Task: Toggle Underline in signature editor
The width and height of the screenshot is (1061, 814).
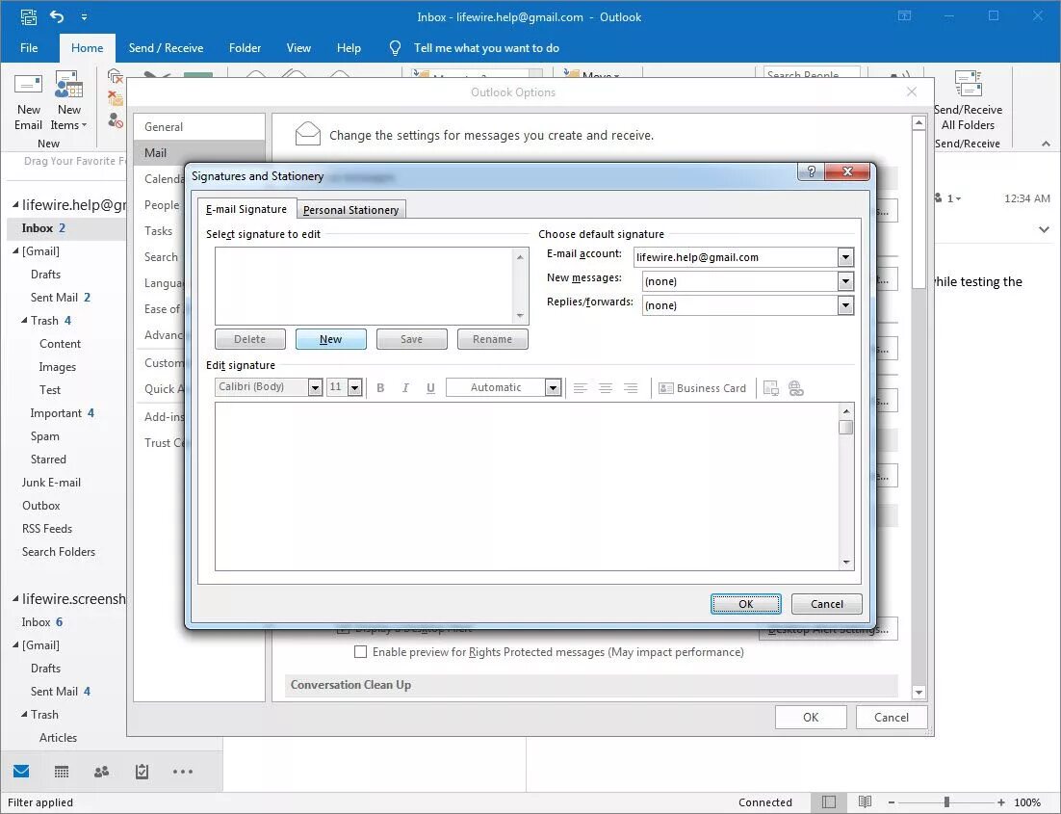Action: click(430, 388)
